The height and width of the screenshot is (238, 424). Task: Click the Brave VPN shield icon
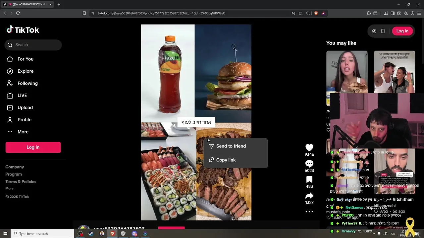tap(412, 13)
